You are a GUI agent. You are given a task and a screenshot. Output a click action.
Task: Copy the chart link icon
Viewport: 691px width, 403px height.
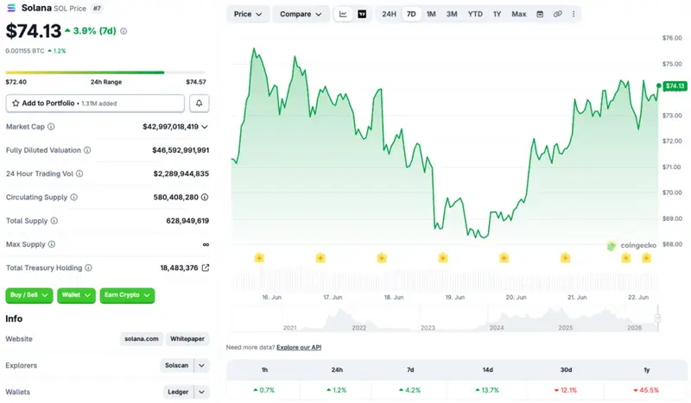coord(557,14)
